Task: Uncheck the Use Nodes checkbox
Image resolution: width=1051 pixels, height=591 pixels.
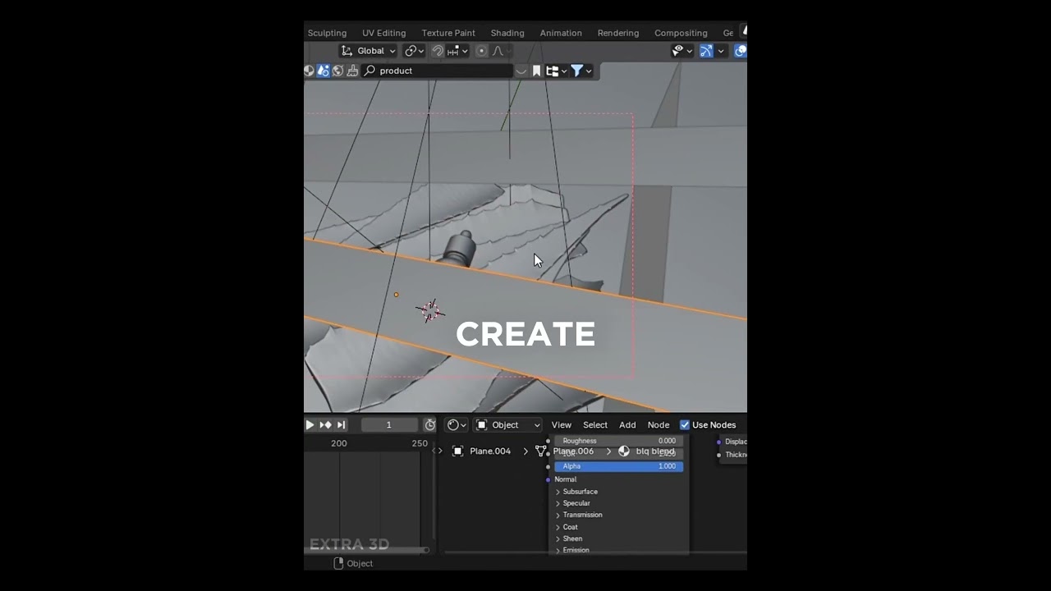Action: [685, 424]
